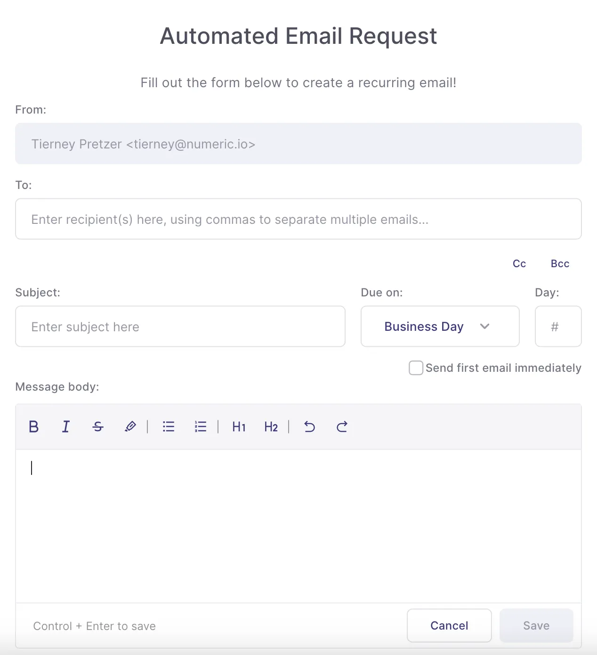
Task: Apply Heading 2 style
Action: pyautogui.click(x=271, y=426)
